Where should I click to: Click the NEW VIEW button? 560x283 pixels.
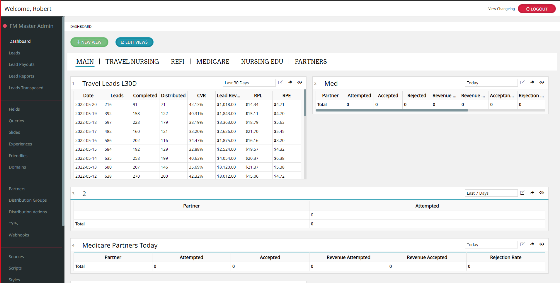pyautogui.click(x=89, y=42)
